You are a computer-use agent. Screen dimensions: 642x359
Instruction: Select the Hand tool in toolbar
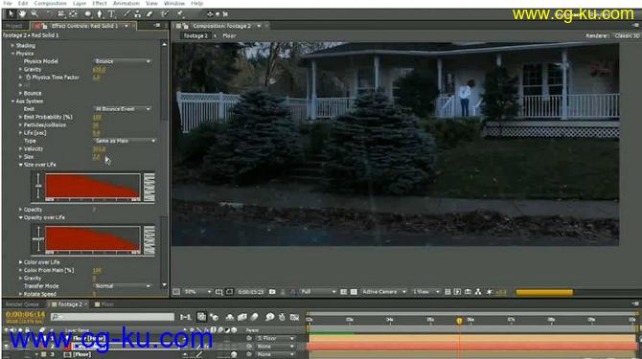[22, 14]
